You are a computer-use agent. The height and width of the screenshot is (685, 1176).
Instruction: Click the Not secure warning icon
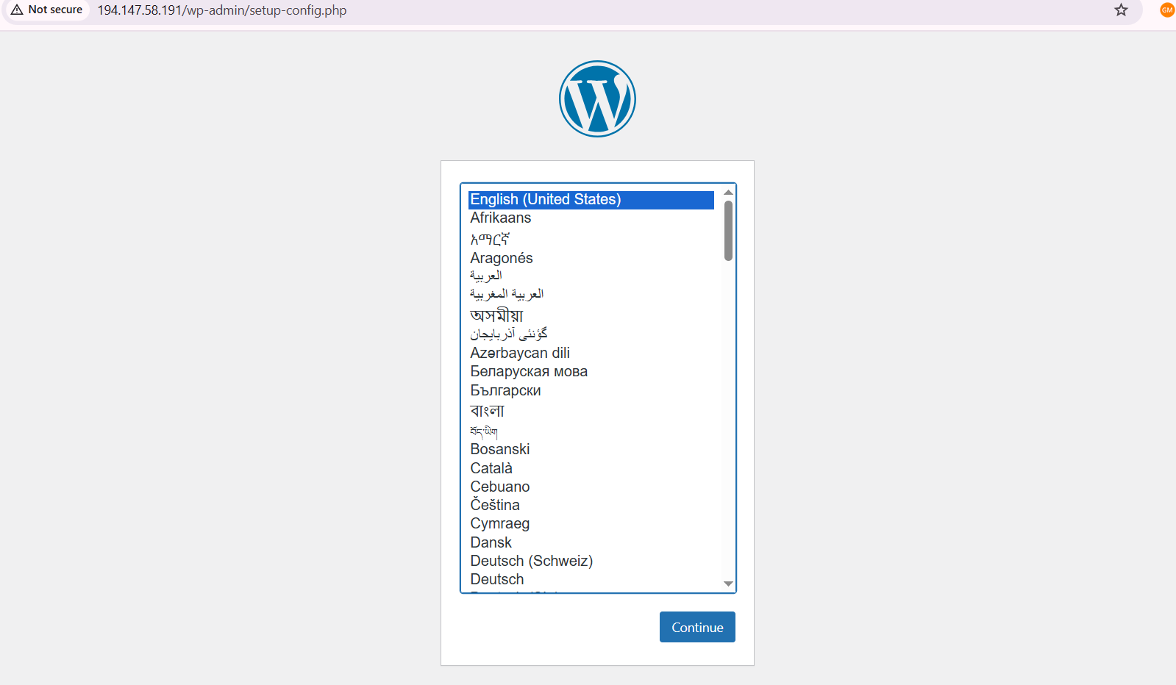point(17,10)
